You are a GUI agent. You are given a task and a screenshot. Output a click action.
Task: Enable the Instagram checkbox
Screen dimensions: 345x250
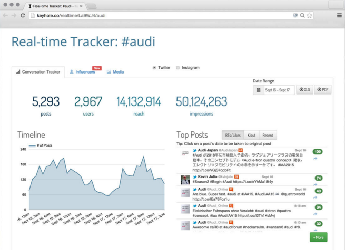pyautogui.click(x=178, y=68)
